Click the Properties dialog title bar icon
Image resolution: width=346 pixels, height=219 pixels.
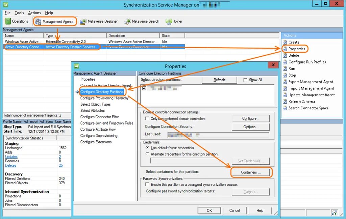point(77,66)
